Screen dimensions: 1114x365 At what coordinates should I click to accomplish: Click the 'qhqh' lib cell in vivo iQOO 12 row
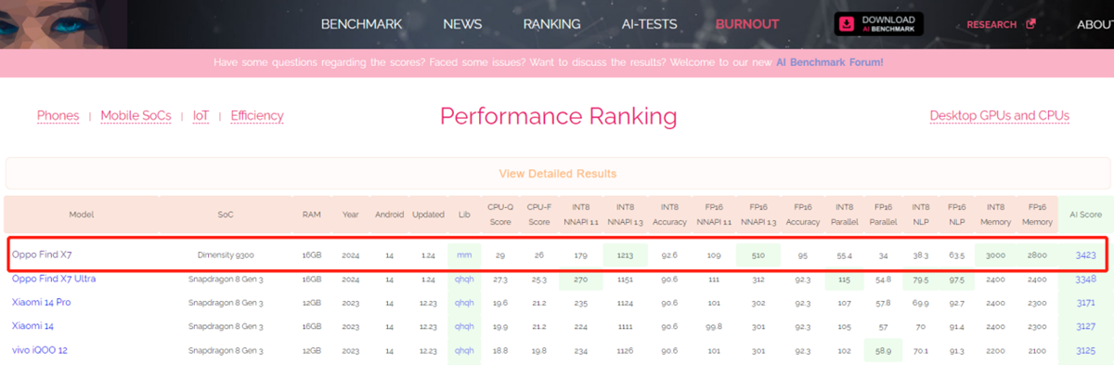coord(464,350)
